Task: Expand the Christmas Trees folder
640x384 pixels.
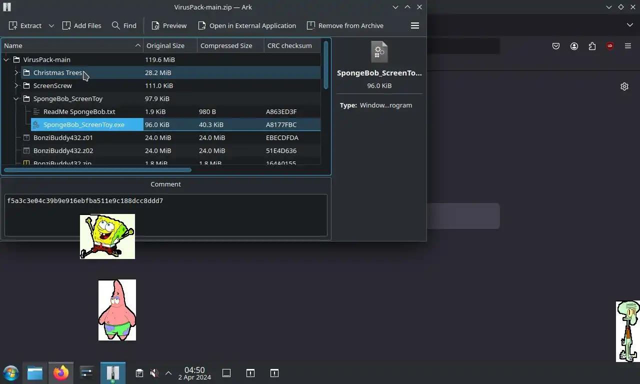Action: [16, 72]
